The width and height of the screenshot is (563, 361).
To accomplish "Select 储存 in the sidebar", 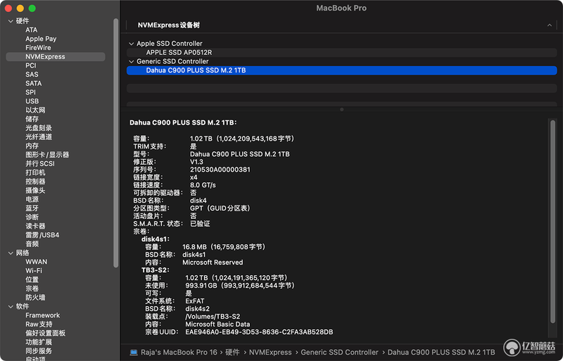I will (x=32, y=119).
